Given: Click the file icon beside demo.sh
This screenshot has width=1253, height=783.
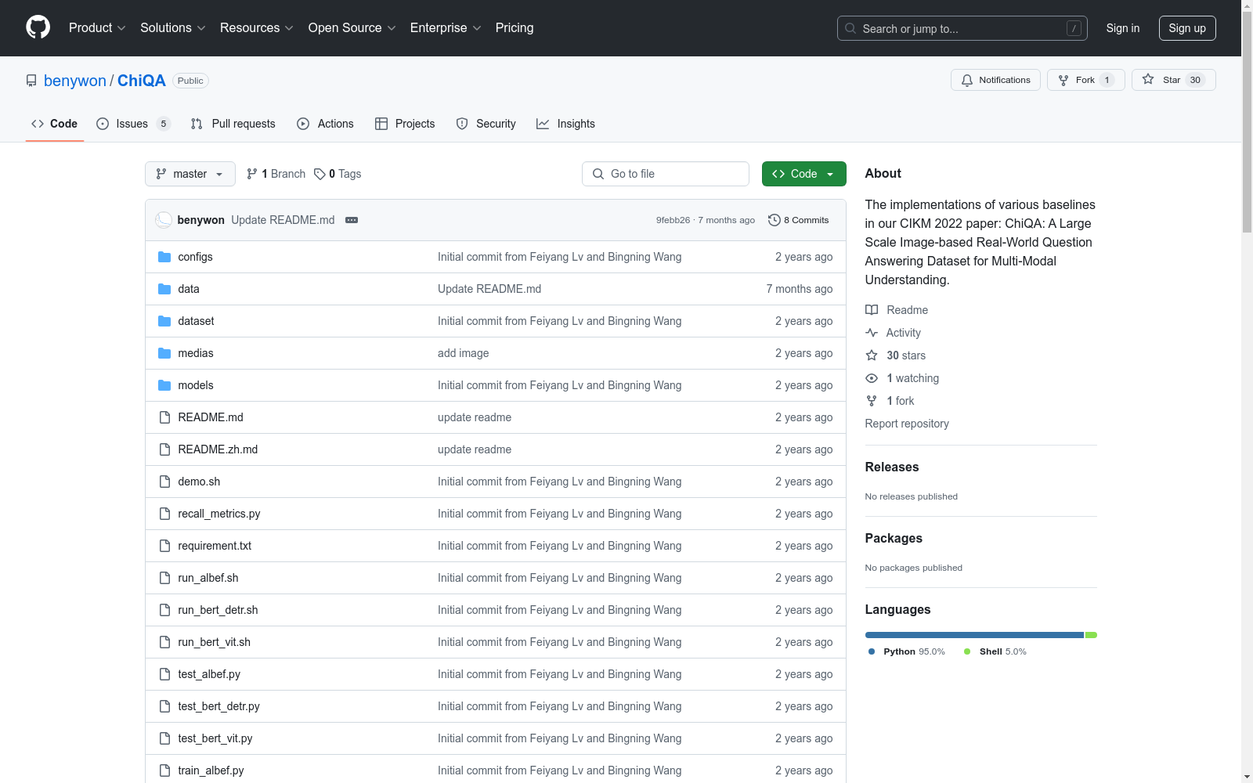Looking at the screenshot, I should (164, 482).
